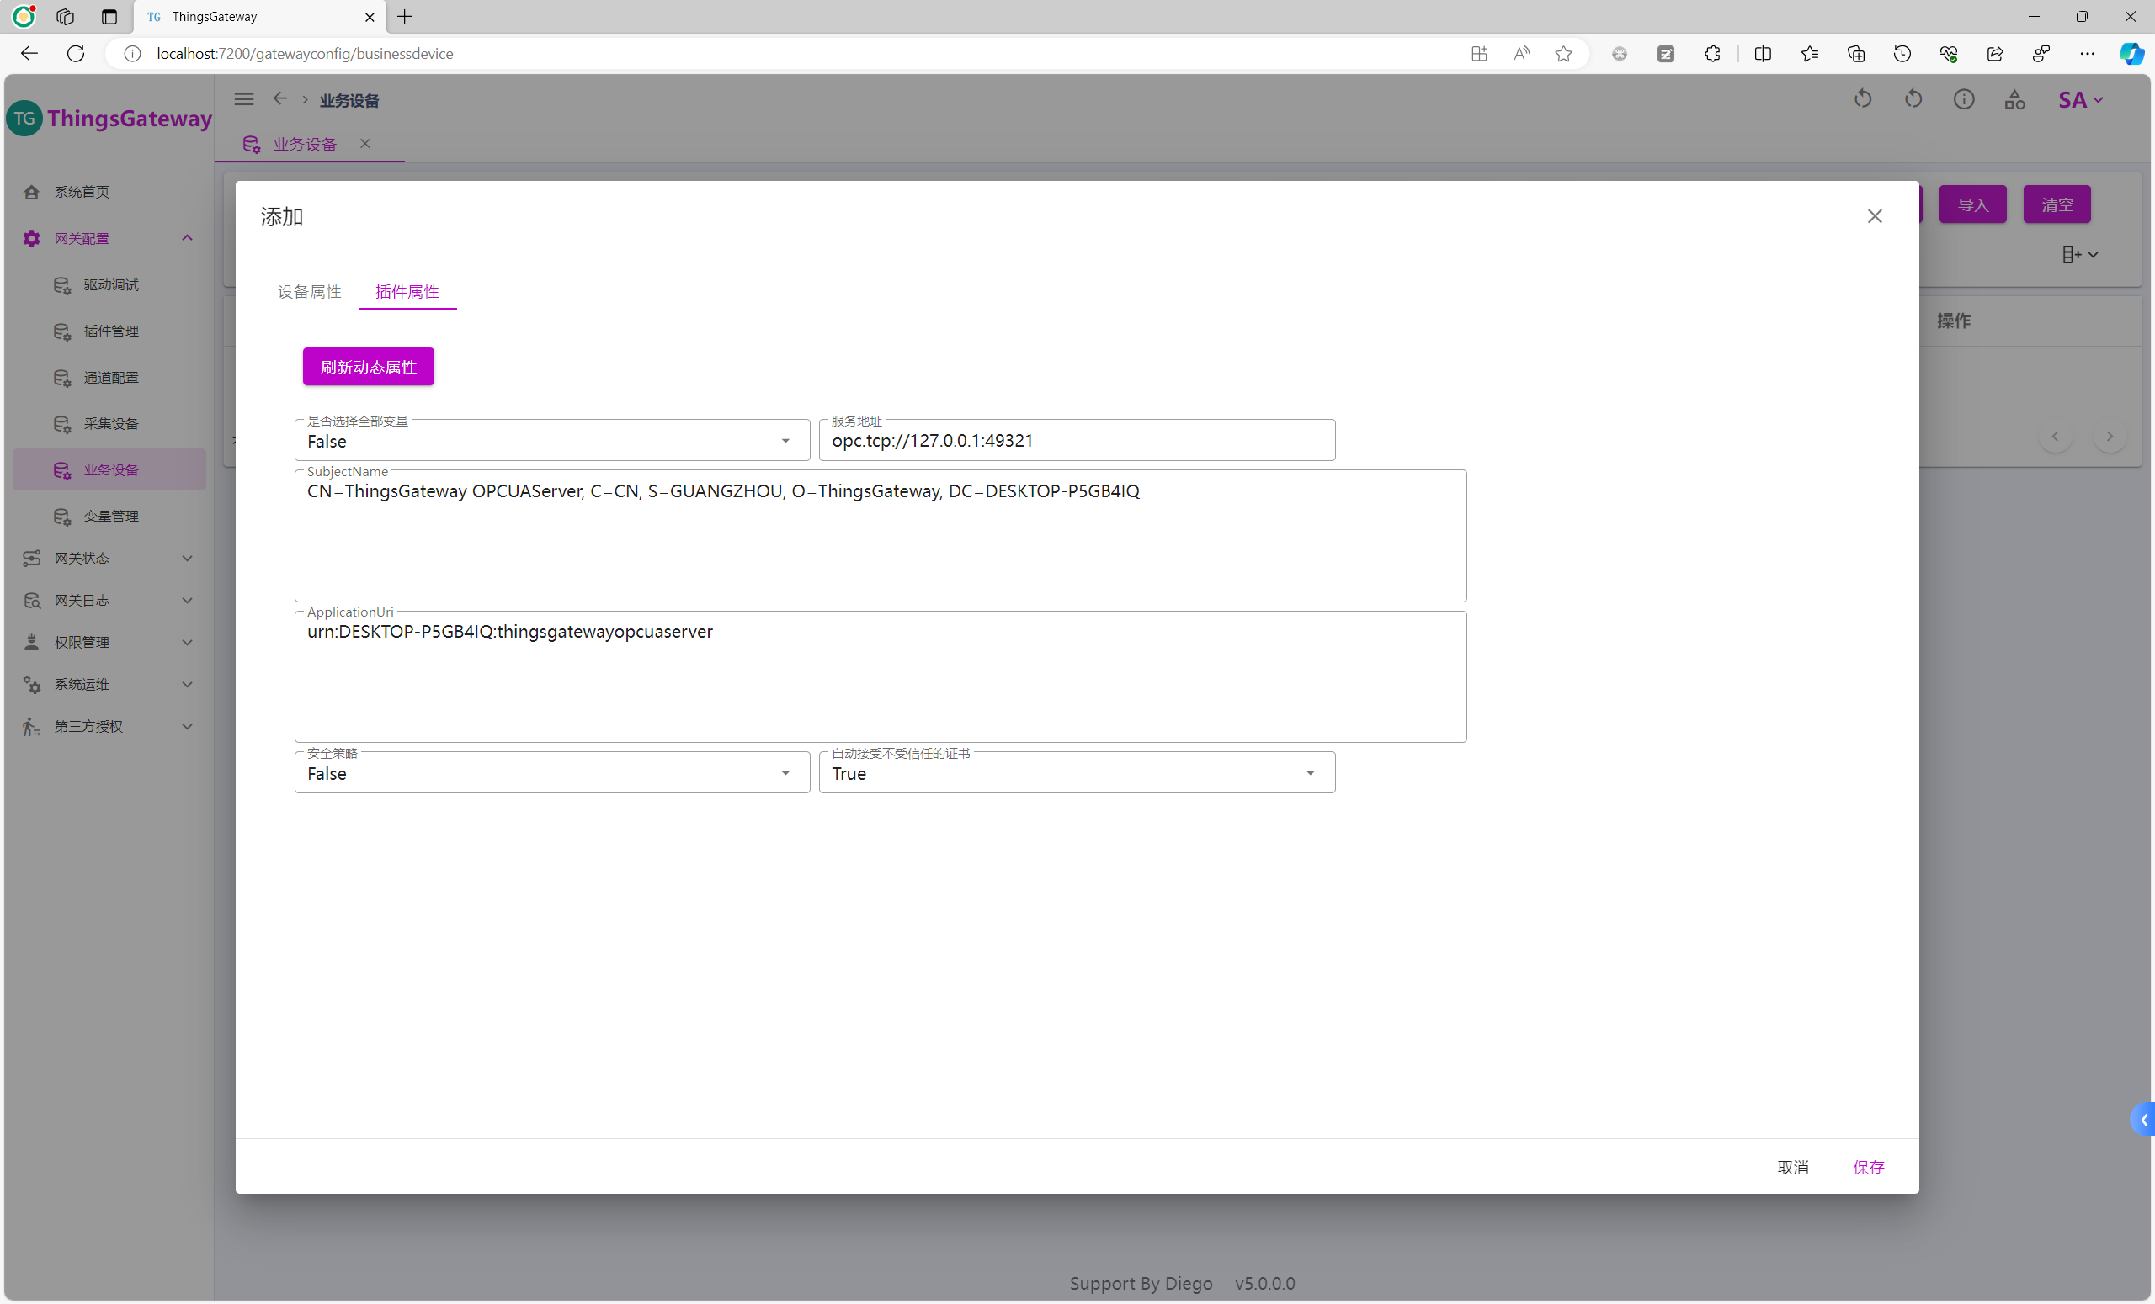Focus the SubjectName text area

pos(879,537)
